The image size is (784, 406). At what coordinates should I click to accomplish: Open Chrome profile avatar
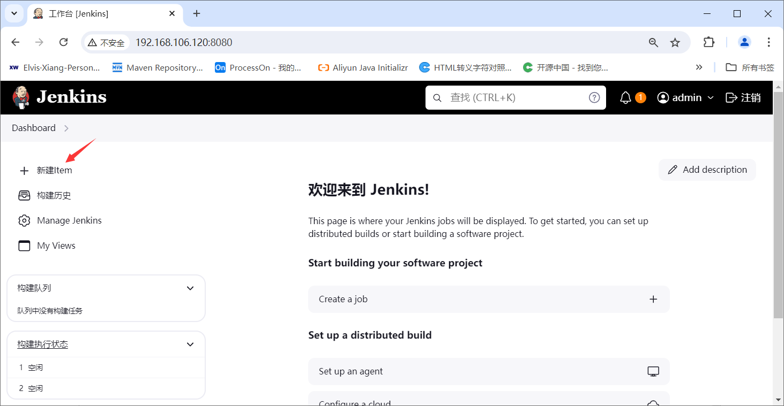745,42
